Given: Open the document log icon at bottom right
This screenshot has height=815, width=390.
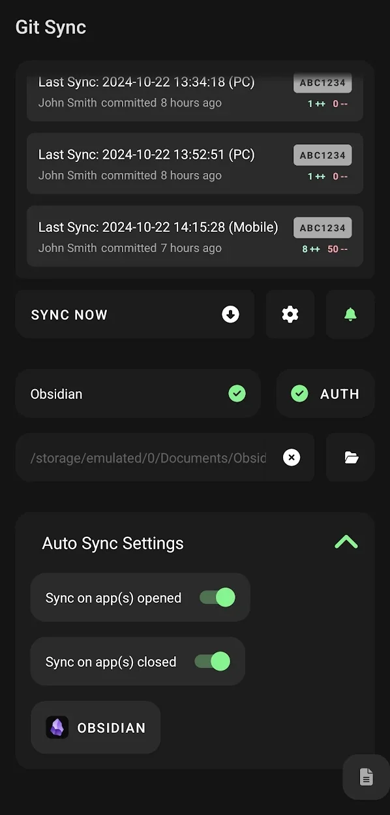Looking at the screenshot, I should pos(367,777).
